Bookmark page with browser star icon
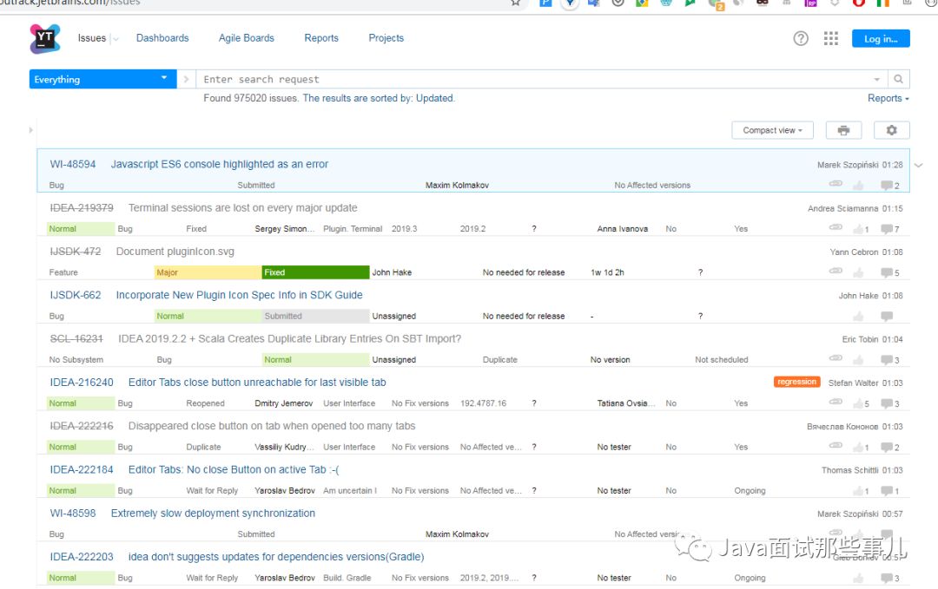 point(516,3)
